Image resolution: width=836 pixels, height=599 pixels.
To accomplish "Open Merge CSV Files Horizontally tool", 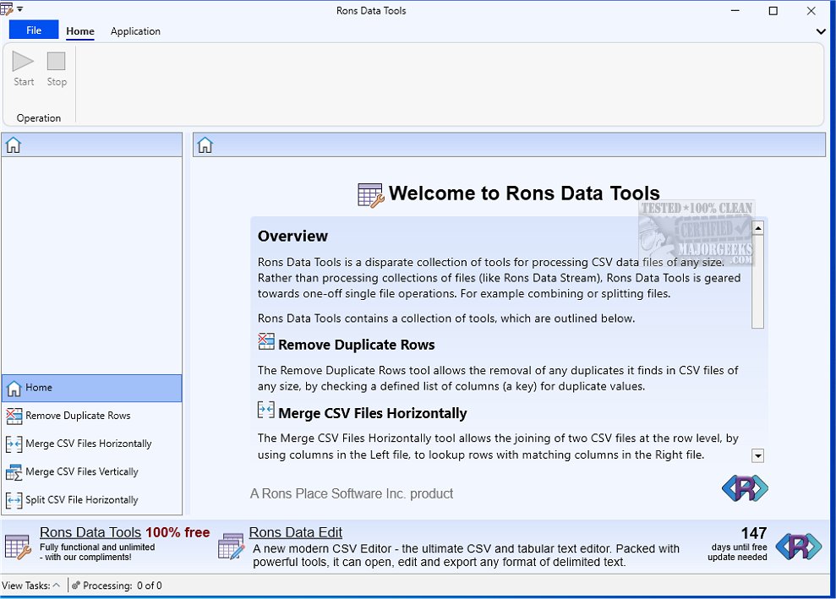I will 88,444.
